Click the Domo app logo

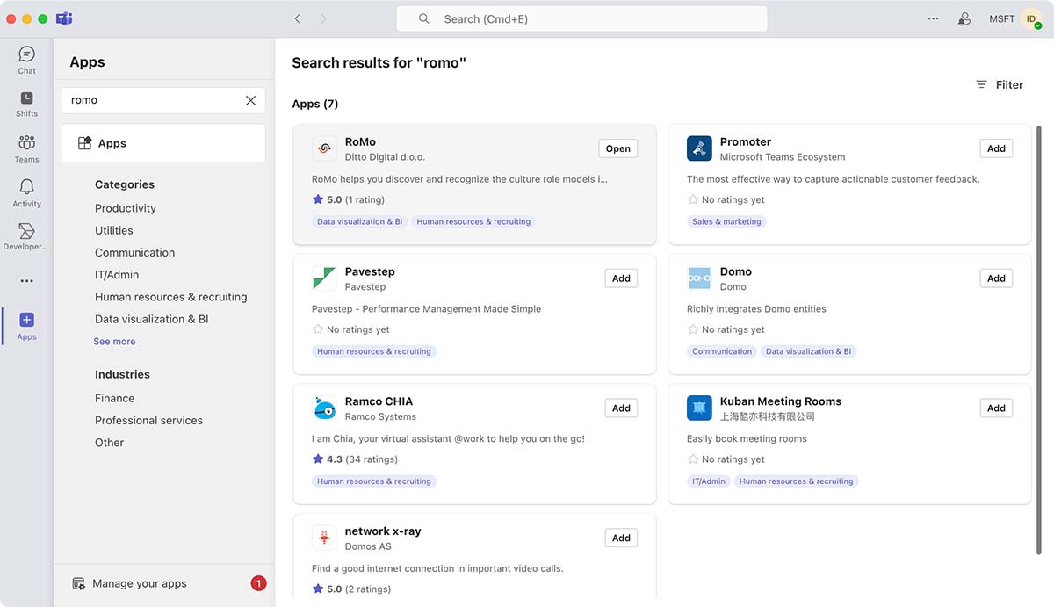(x=699, y=278)
